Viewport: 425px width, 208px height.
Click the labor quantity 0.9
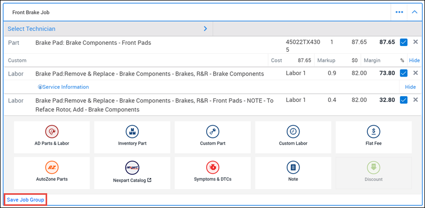coord(332,73)
